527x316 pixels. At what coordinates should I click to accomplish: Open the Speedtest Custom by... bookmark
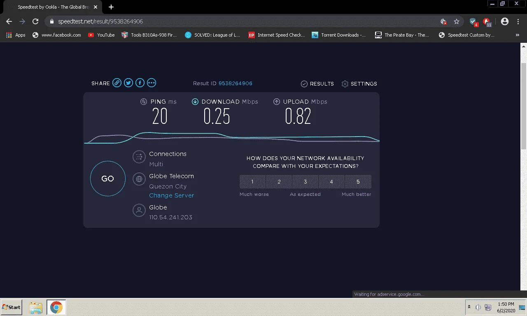[x=466, y=35]
